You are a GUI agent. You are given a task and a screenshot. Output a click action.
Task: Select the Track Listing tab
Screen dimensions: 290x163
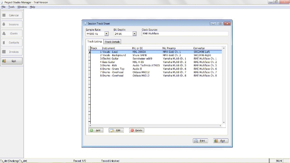(95, 42)
